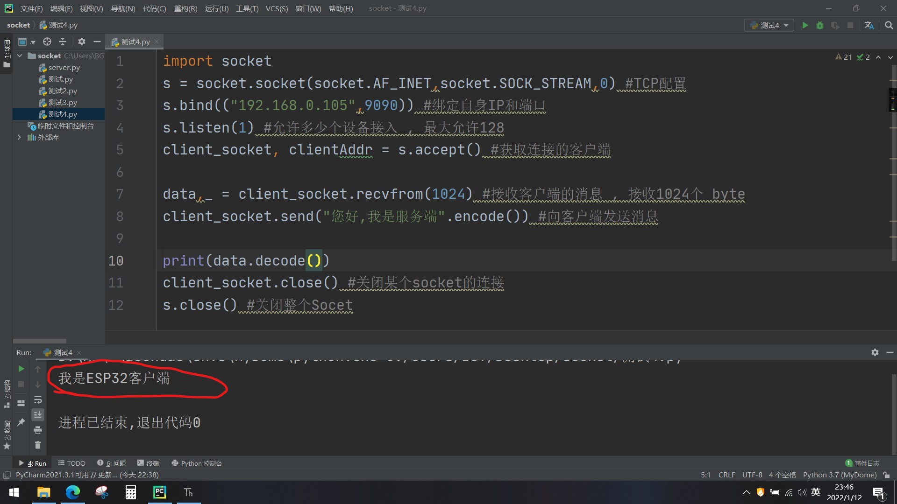This screenshot has width=897, height=504.
Task: Click the Debug bug icon
Action: pyautogui.click(x=820, y=25)
